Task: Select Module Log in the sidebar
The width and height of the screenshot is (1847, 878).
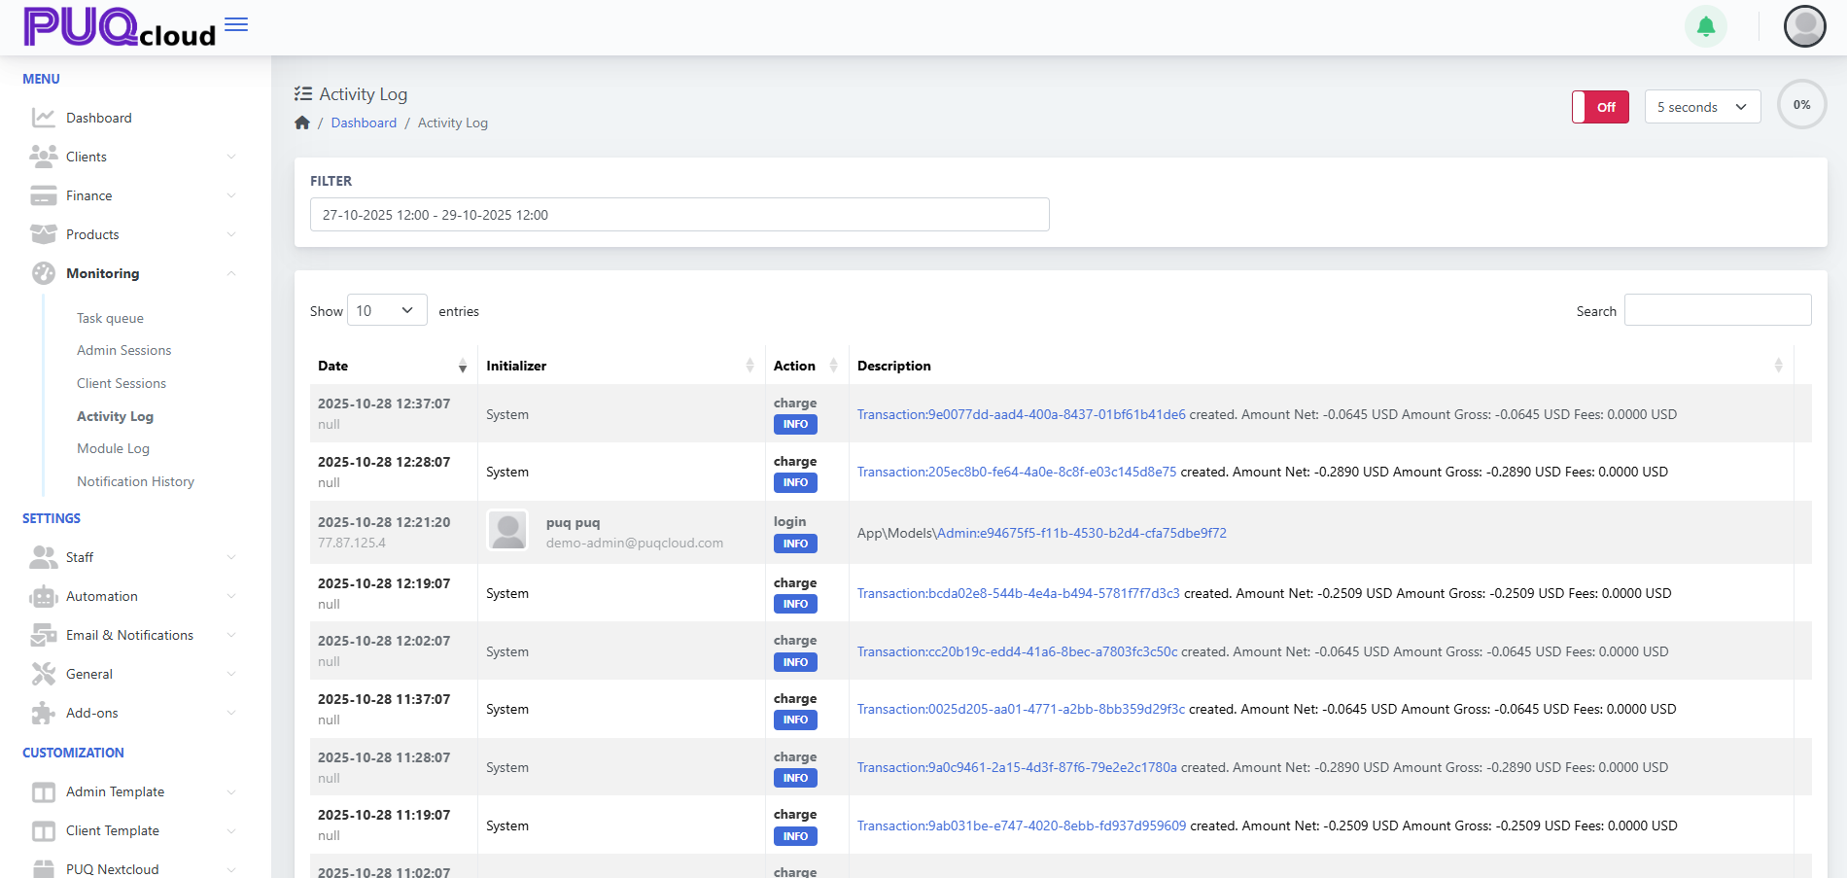Action: click(x=113, y=448)
